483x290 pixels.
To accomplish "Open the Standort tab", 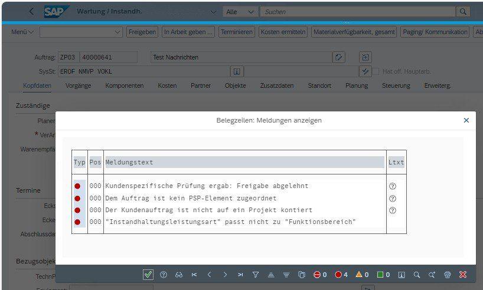I will (x=319, y=85).
